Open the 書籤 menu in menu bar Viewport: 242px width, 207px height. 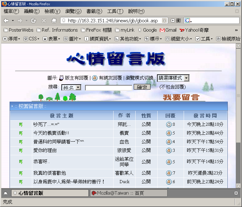click(x=94, y=11)
